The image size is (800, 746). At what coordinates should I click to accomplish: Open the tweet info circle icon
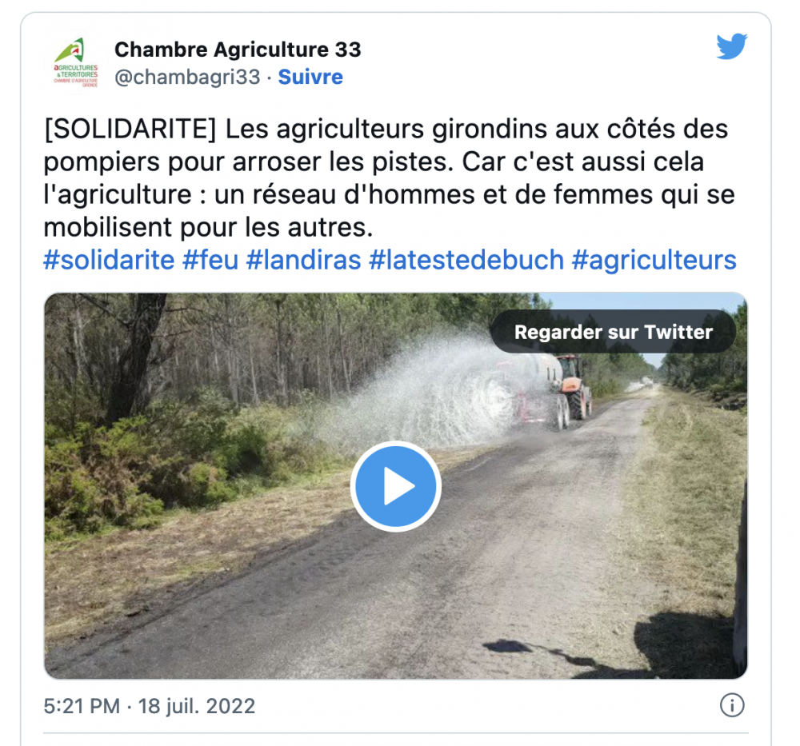pyautogui.click(x=732, y=706)
